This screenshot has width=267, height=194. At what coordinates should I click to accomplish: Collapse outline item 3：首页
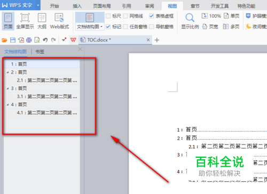coord(7,88)
